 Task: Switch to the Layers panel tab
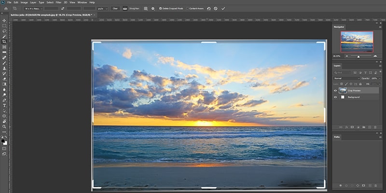(337, 66)
